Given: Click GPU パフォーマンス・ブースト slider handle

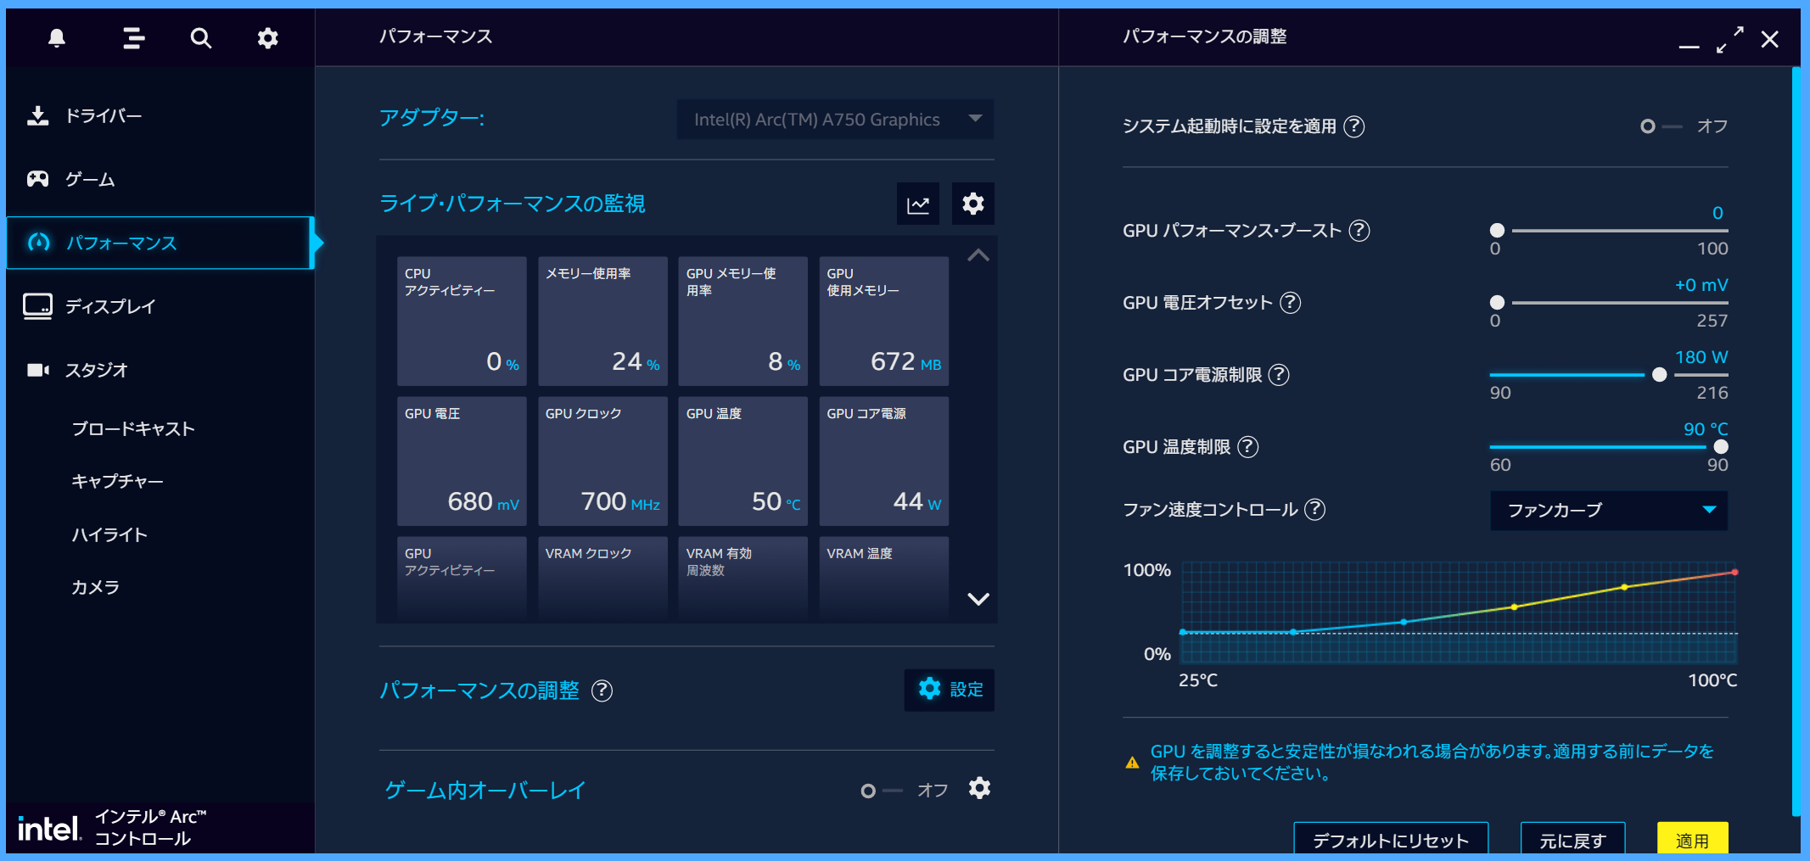Looking at the screenshot, I should (x=1497, y=231).
